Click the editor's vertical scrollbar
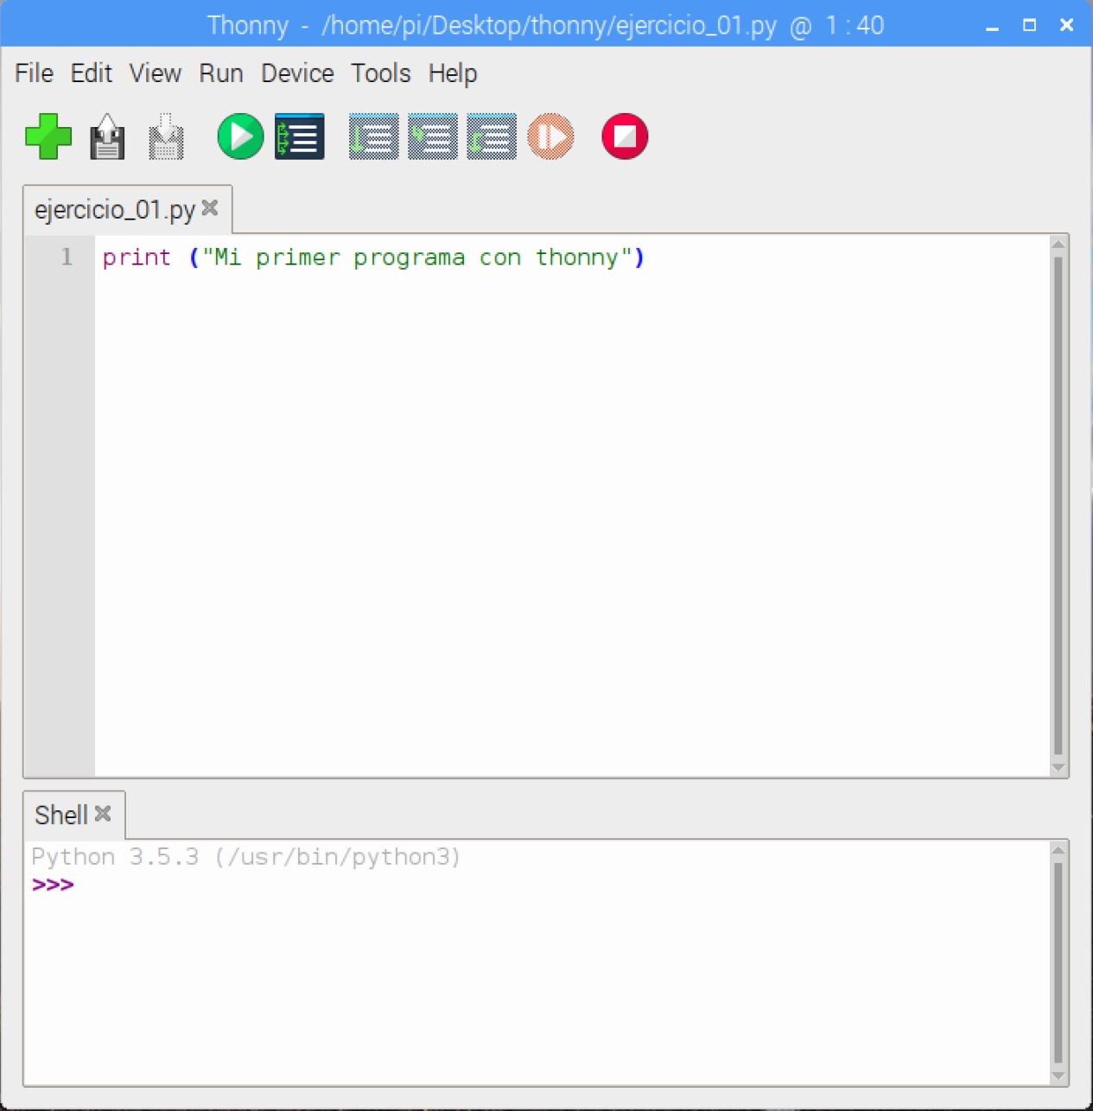 tap(1058, 506)
